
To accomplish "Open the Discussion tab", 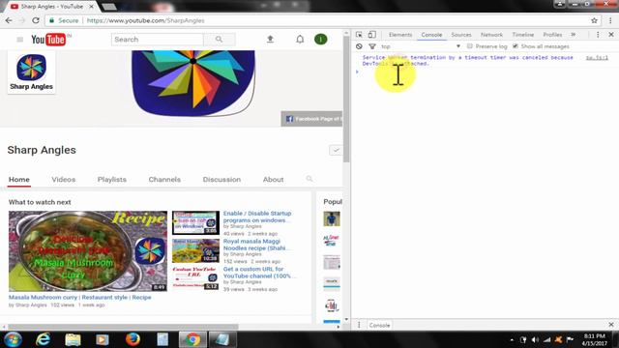I will pos(221,180).
